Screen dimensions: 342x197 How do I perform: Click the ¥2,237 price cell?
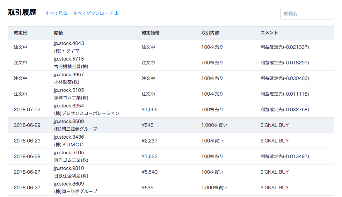click(x=149, y=141)
